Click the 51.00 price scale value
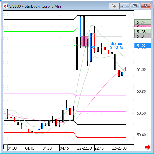 point(141,70)
